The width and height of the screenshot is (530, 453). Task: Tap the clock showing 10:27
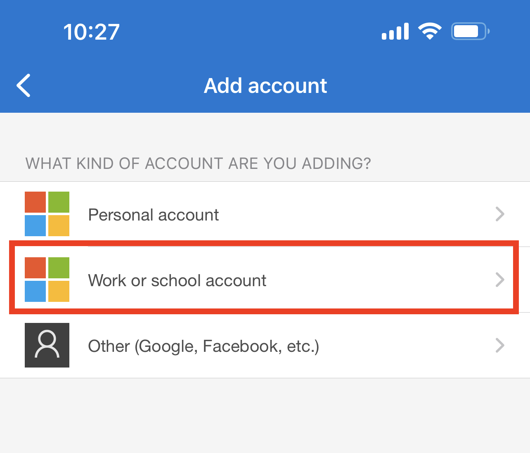point(91,31)
